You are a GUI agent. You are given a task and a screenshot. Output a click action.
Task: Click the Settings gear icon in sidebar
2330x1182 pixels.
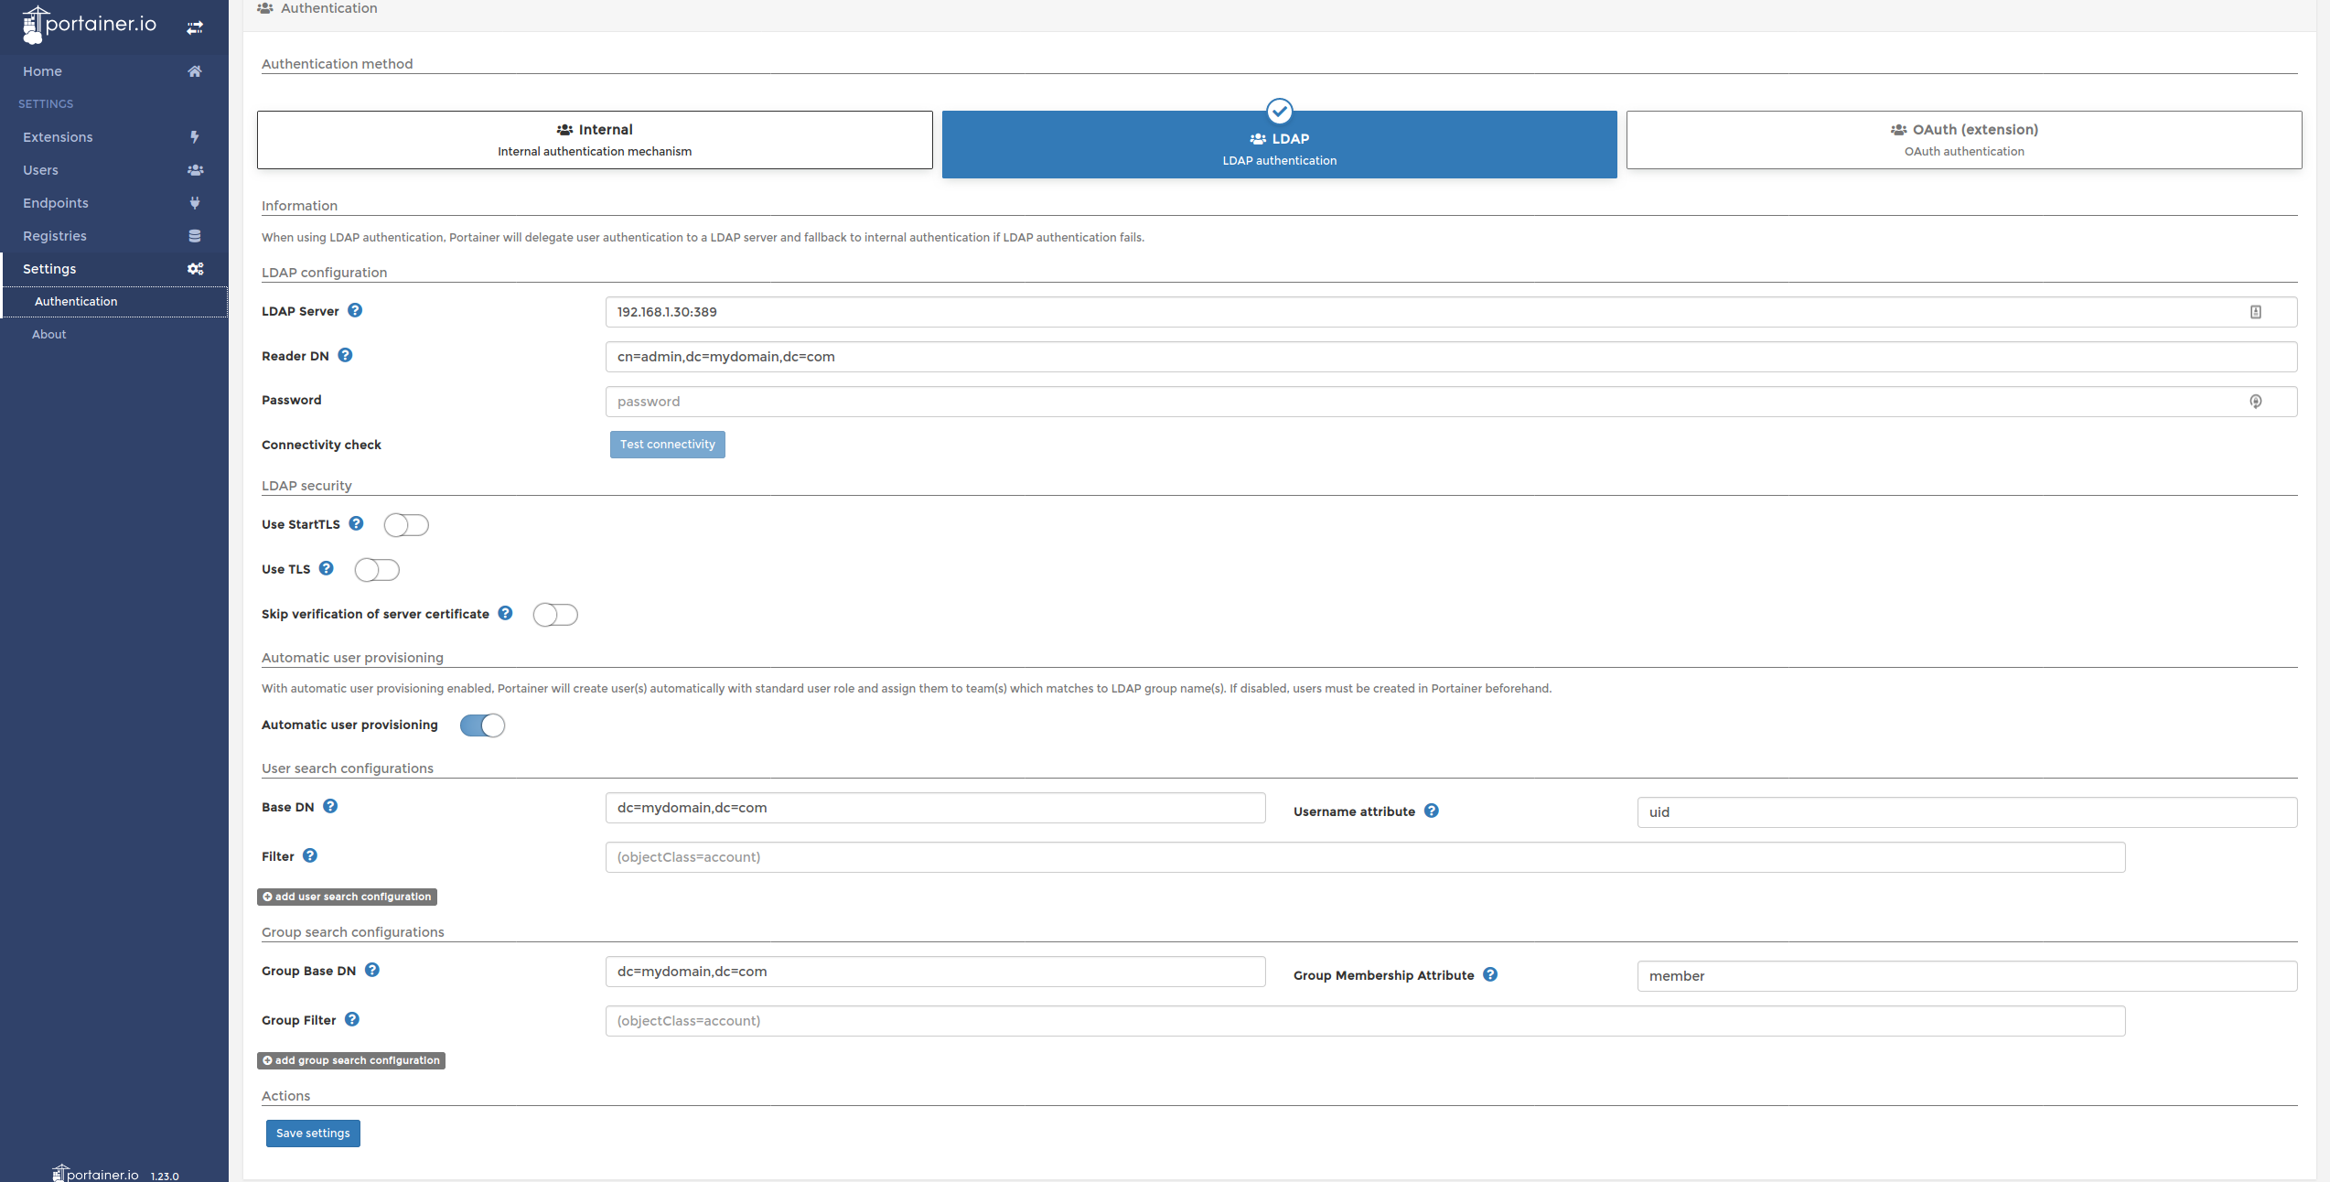coord(195,268)
